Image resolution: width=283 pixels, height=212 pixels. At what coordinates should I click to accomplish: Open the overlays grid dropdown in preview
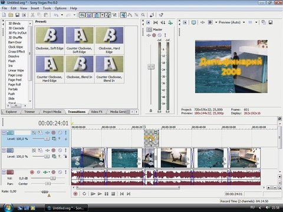(x=256, y=22)
